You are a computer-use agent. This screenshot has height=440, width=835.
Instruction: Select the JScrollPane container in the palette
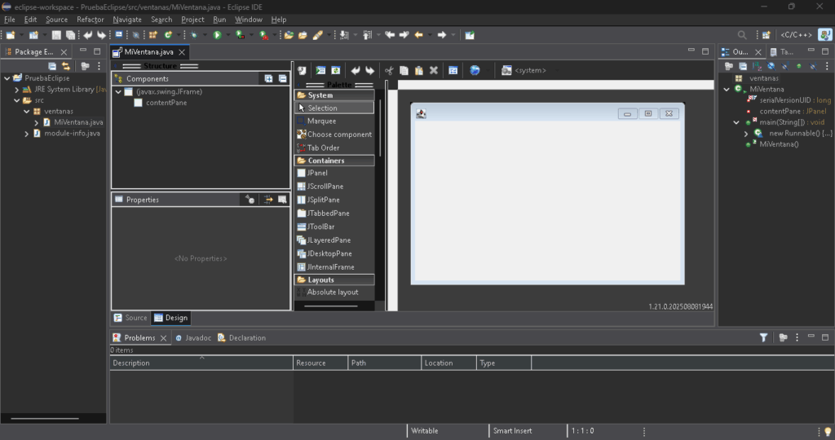point(334,187)
